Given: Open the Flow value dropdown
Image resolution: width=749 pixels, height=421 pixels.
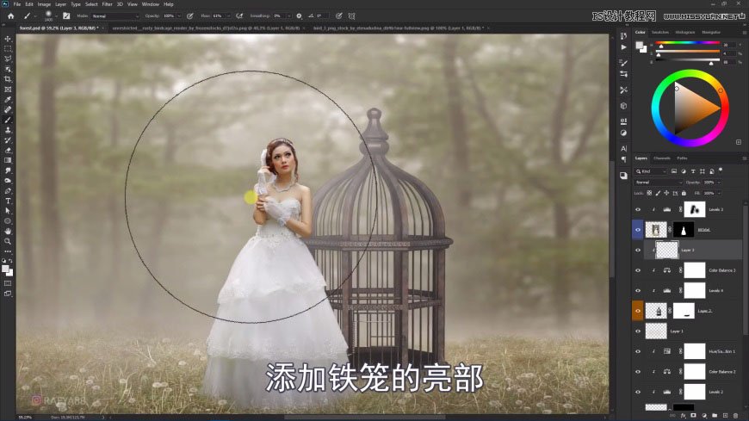Looking at the screenshot, I should [229, 15].
